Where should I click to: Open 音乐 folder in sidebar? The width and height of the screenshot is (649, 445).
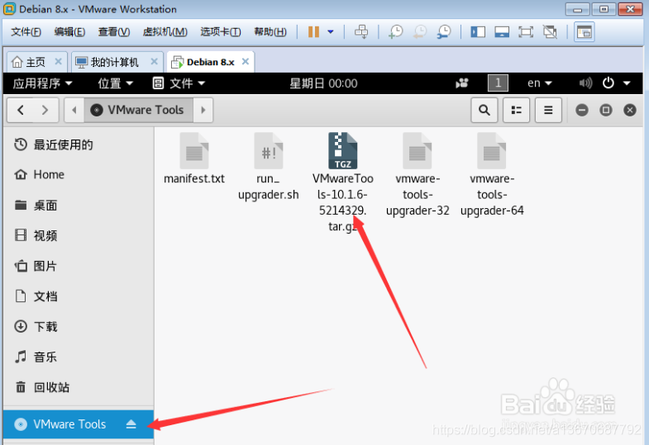point(79,357)
